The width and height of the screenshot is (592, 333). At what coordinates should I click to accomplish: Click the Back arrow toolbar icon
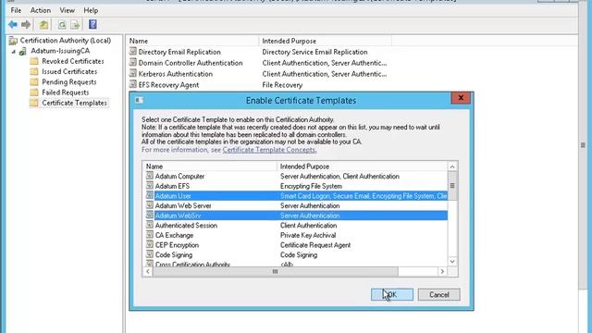point(13,25)
